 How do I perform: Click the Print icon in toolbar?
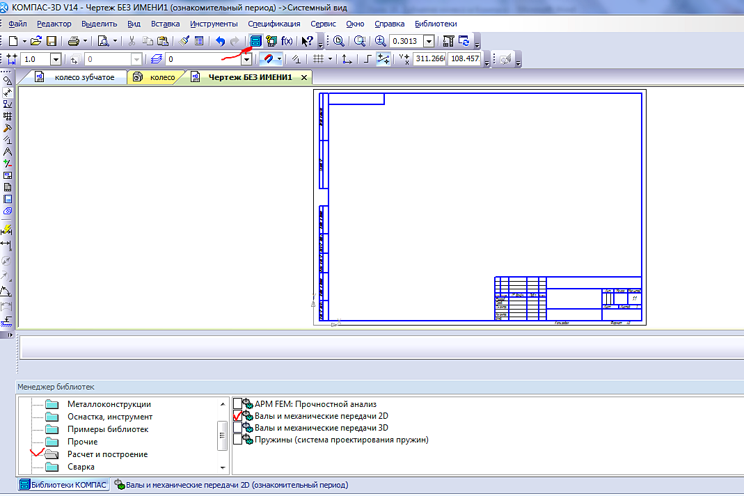73,41
